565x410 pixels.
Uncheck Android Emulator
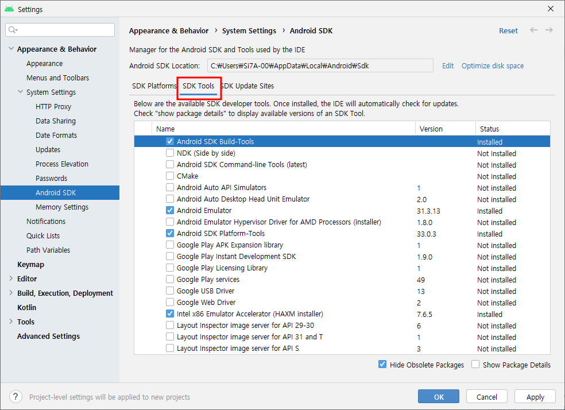170,210
